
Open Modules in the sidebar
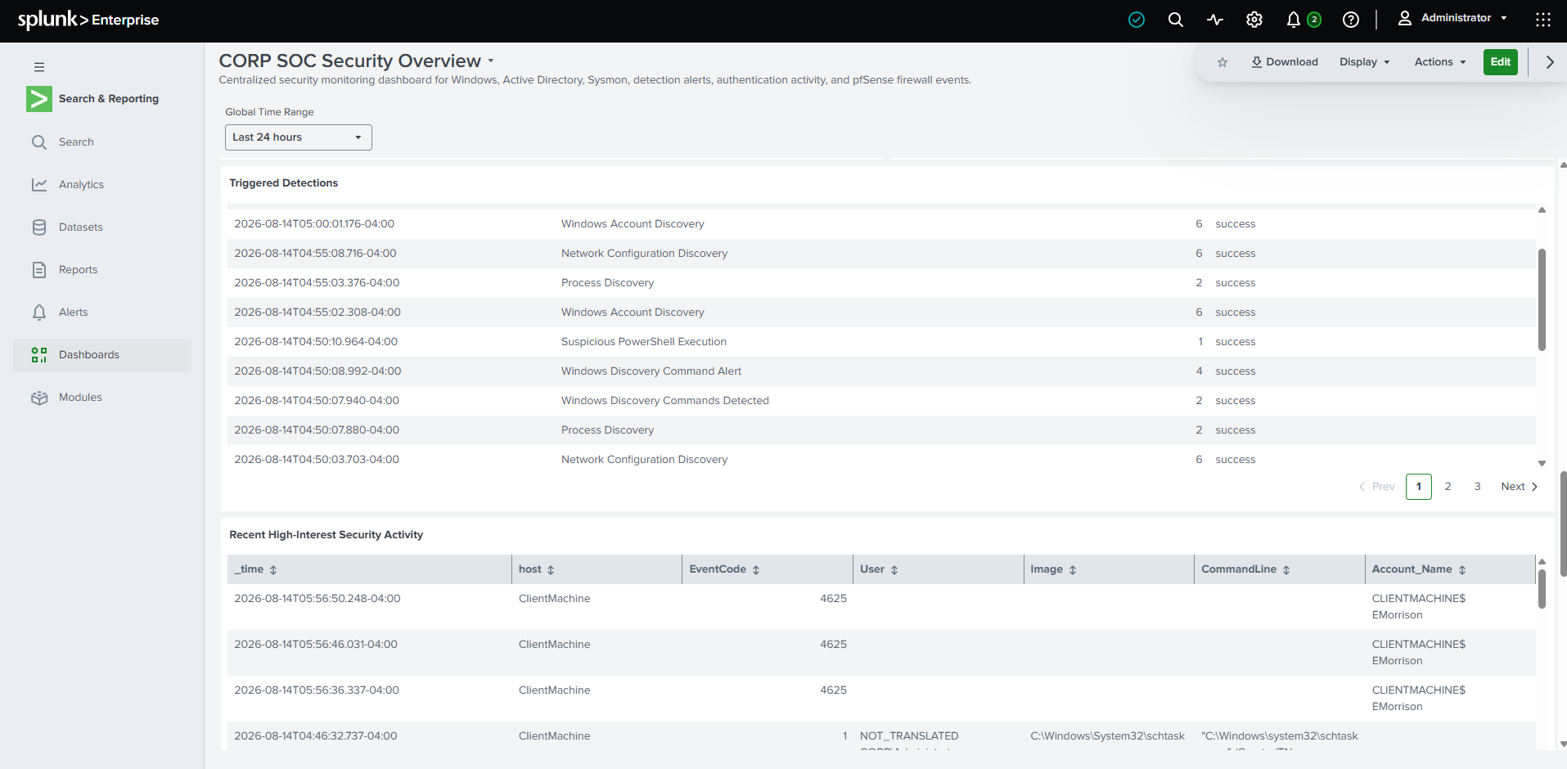click(102, 398)
